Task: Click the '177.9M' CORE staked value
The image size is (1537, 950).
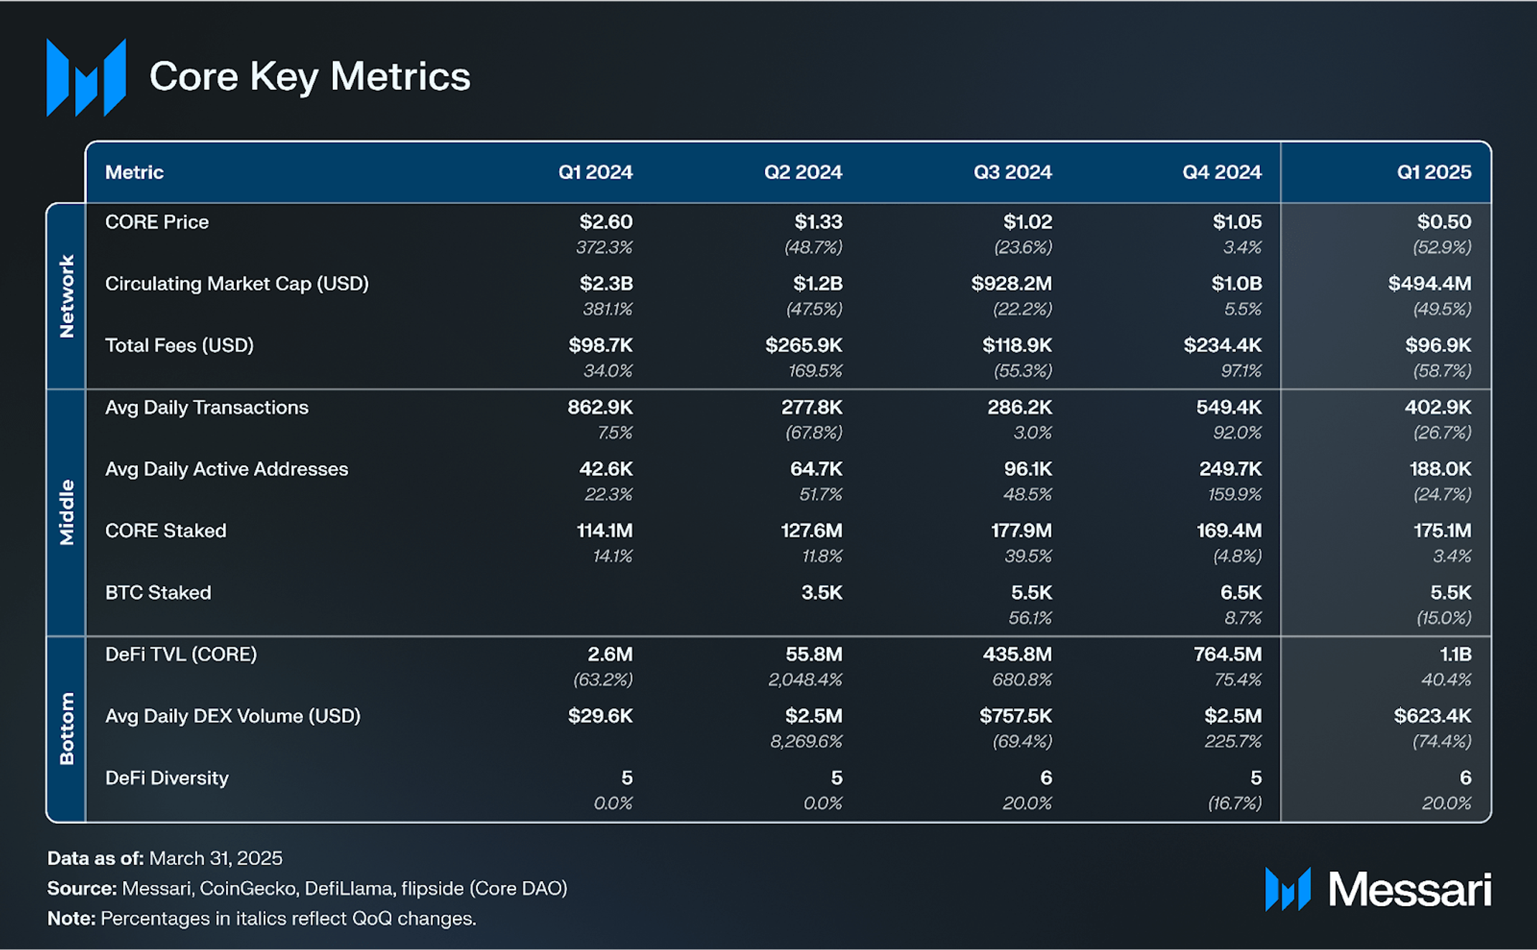Action: [1022, 531]
